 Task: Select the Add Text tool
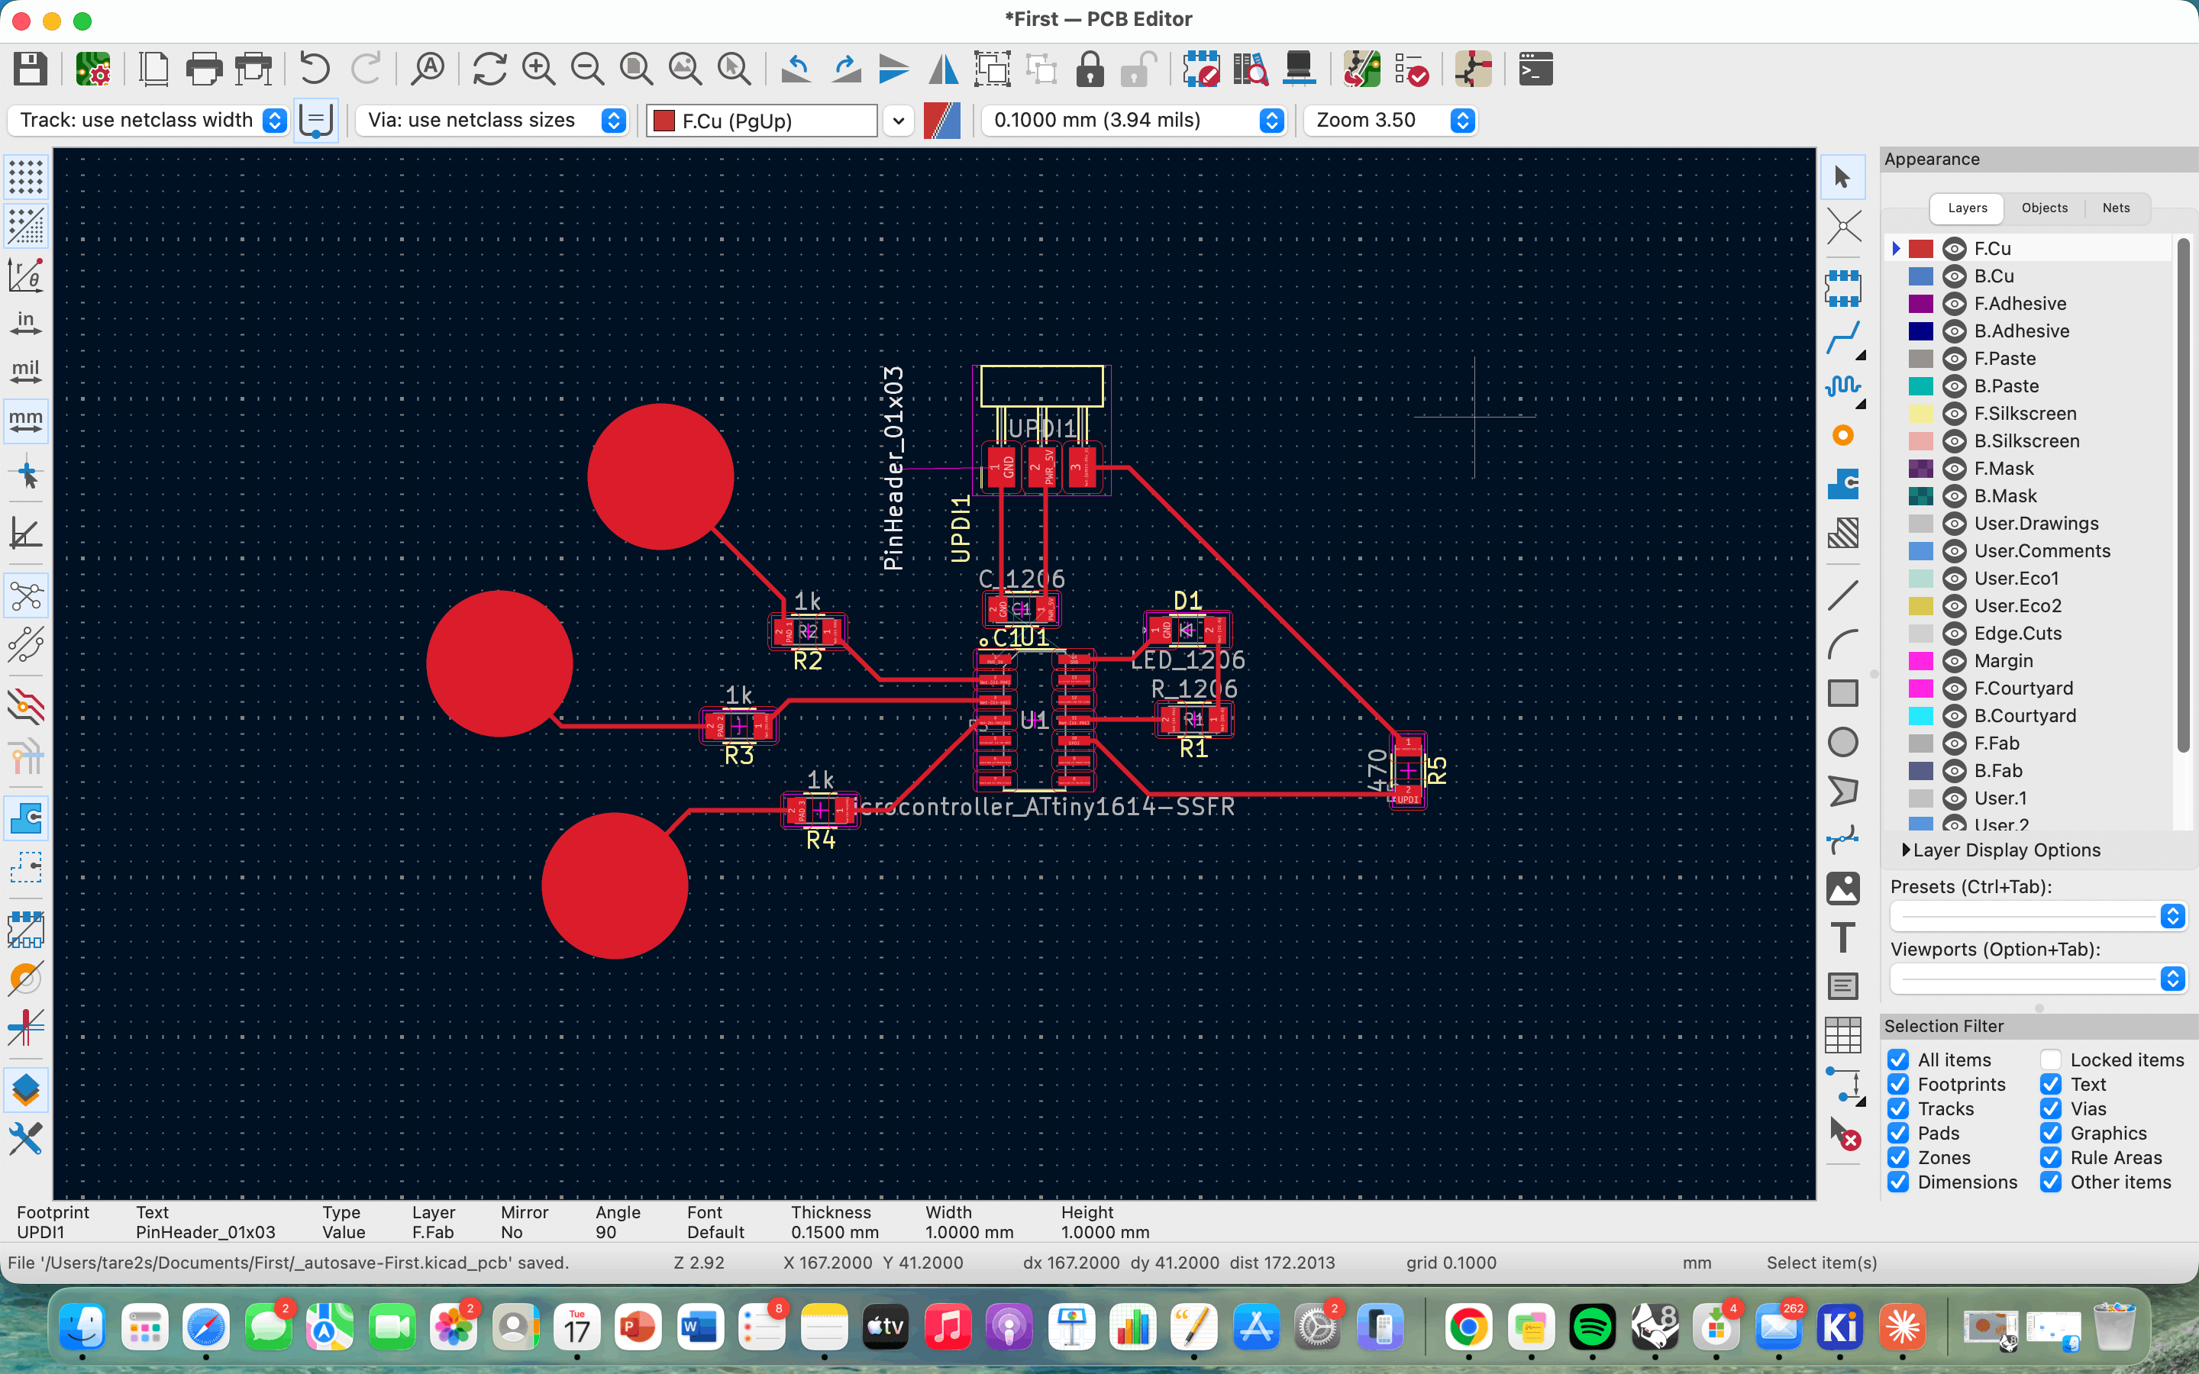tap(1842, 937)
